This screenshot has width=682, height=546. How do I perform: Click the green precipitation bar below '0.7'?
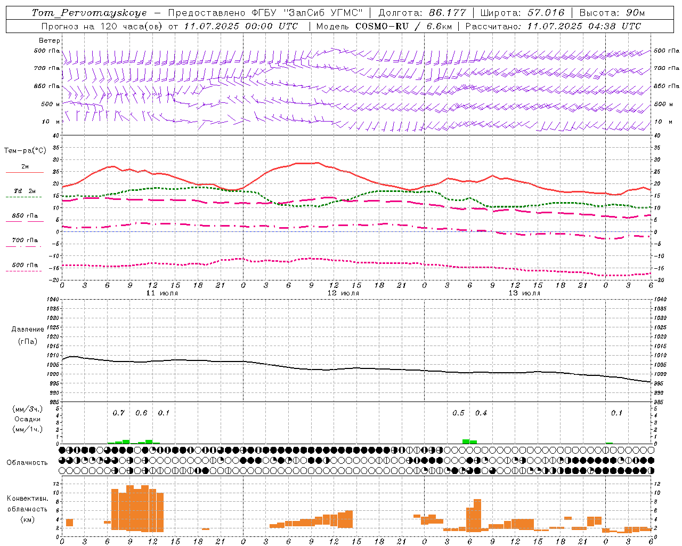point(118,441)
